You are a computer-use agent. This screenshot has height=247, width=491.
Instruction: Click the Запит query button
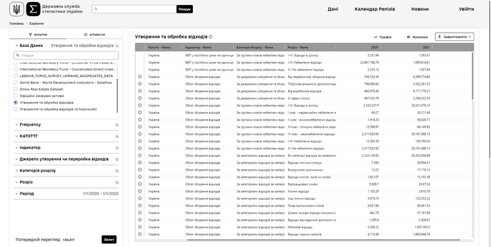109,239
